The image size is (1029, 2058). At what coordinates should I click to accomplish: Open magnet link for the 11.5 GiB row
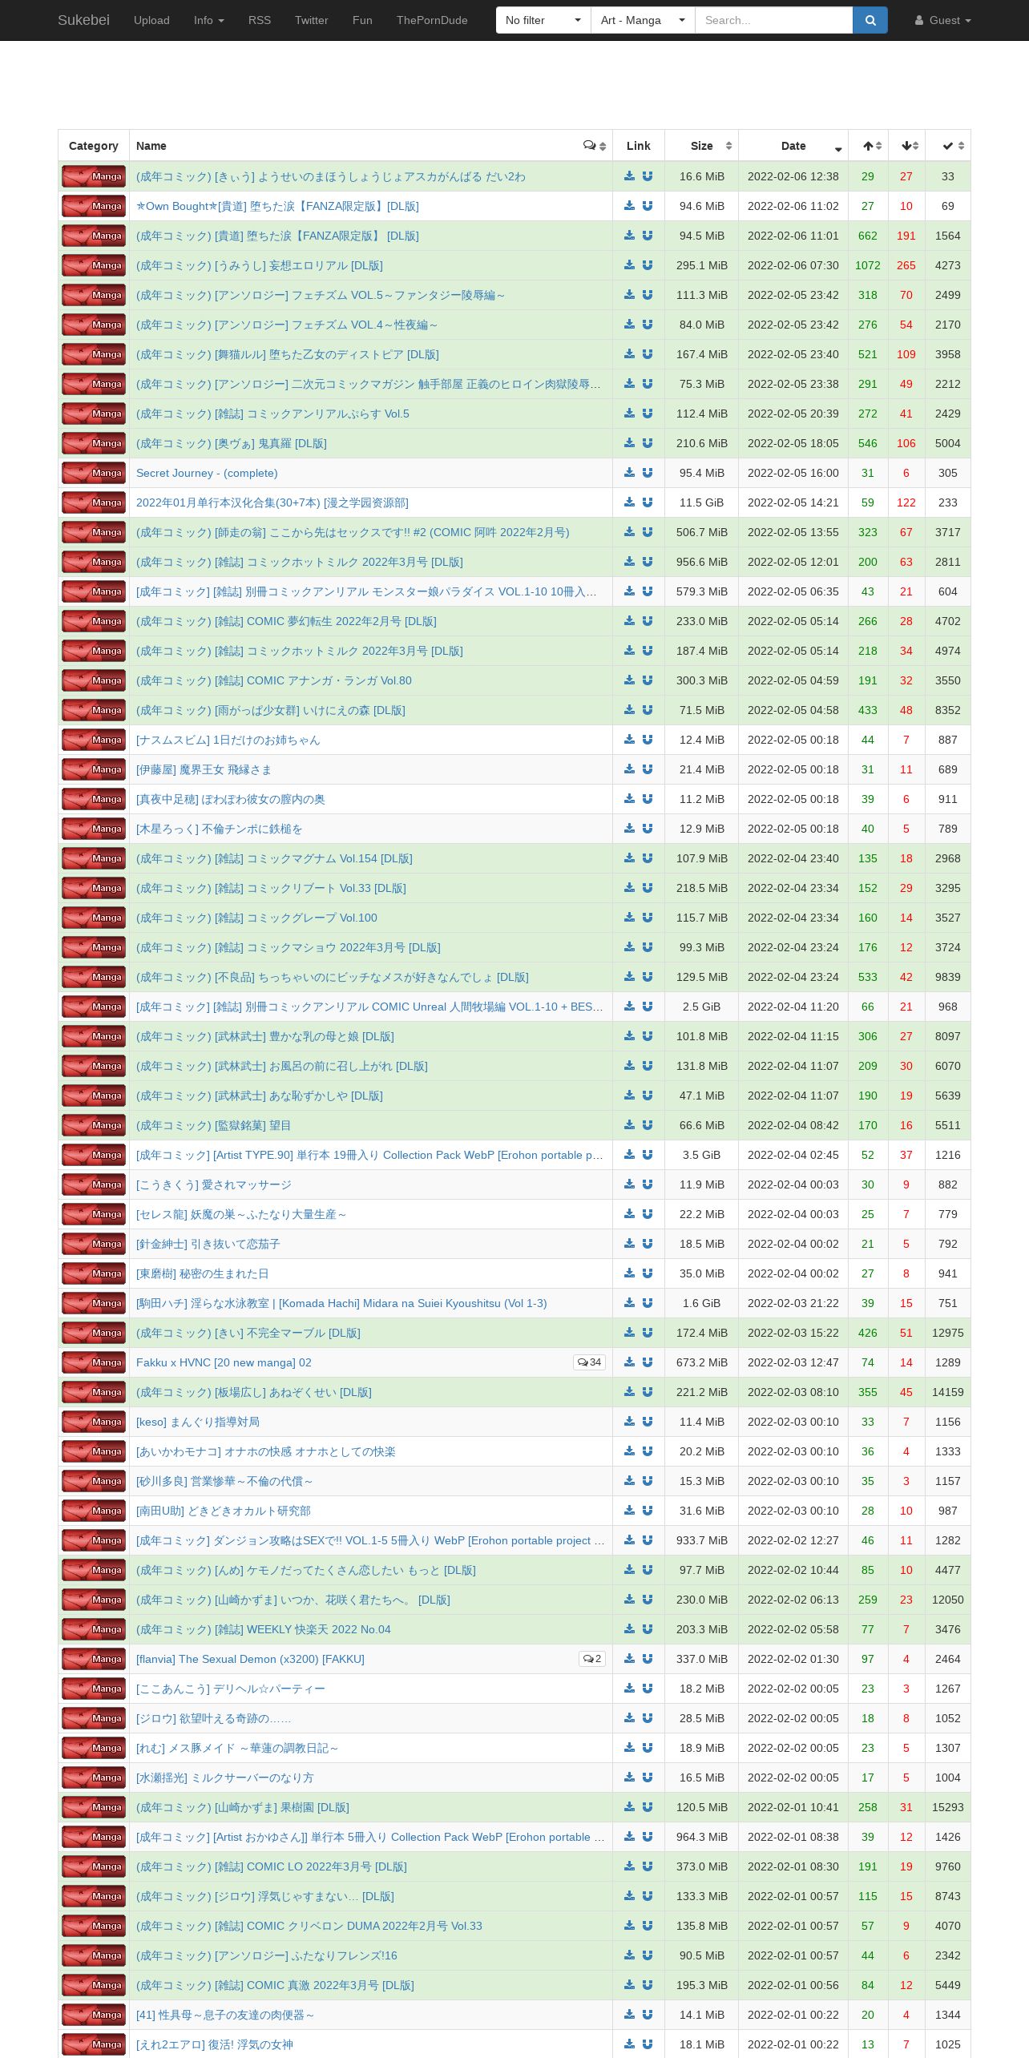point(648,502)
